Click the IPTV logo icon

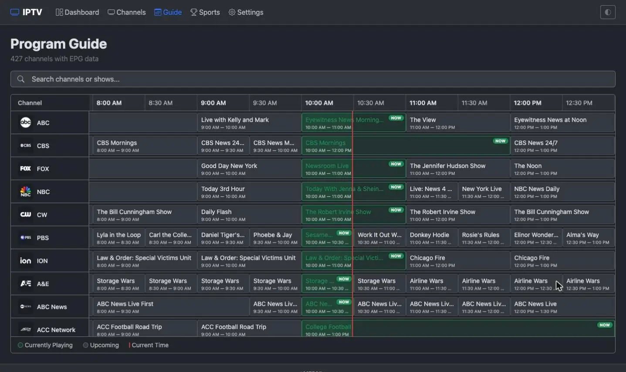(15, 12)
